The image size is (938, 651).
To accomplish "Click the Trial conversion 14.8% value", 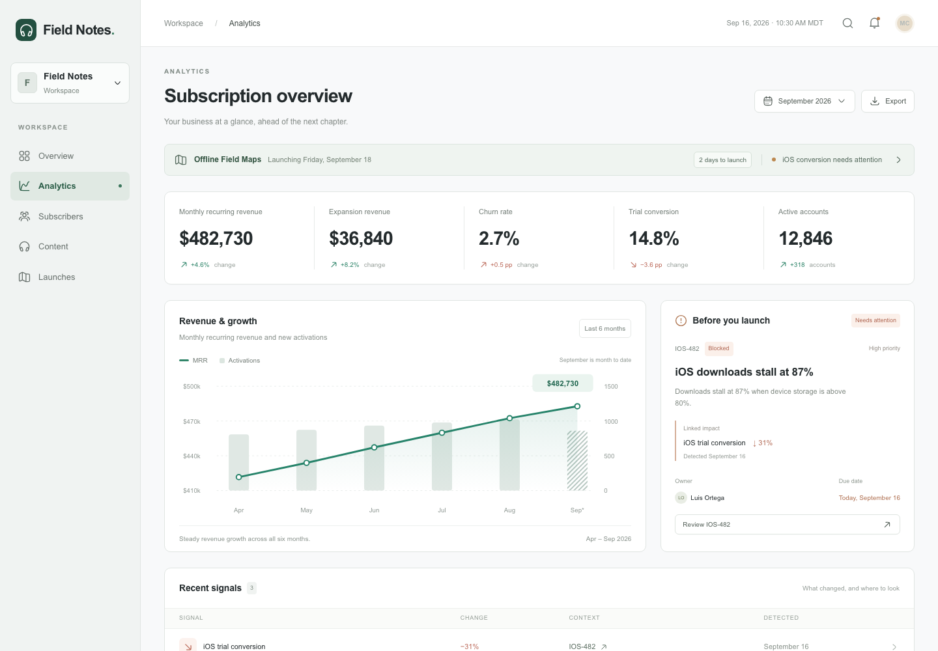I will pyautogui.click(x=654, y=239).
